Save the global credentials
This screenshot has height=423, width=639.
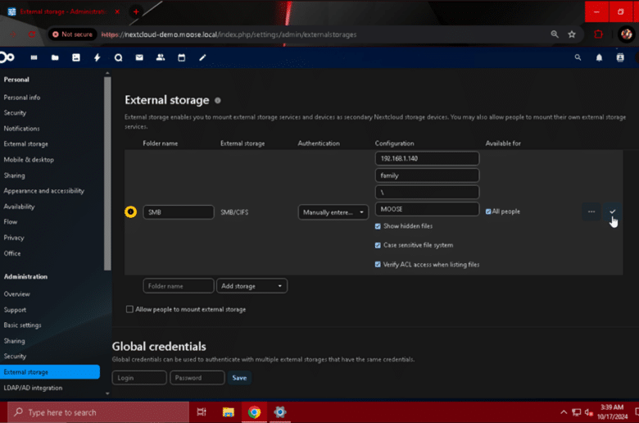pos(239,378)
